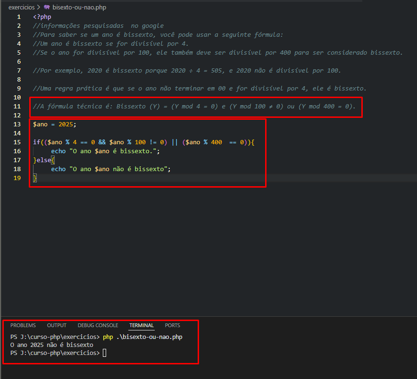This screenshot has width=417, height=379.
Task: Switch to the PROBLEMS panel tab
Action: tap(23, 325)
